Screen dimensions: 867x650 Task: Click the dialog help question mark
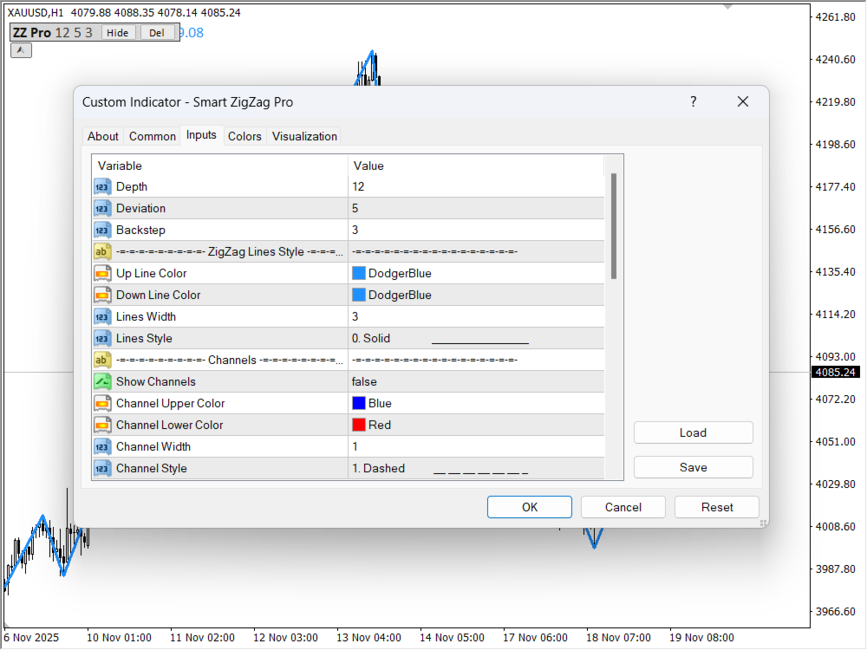click(694, 101)
